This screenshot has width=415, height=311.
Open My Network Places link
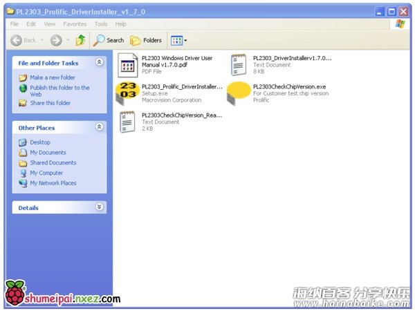click(53, 183)
